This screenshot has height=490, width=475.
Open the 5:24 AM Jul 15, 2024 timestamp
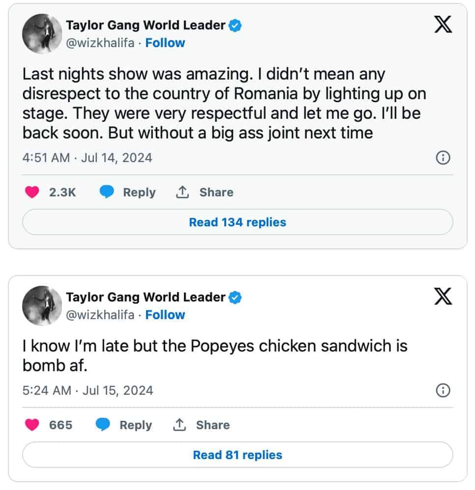(x=88, y=390)
